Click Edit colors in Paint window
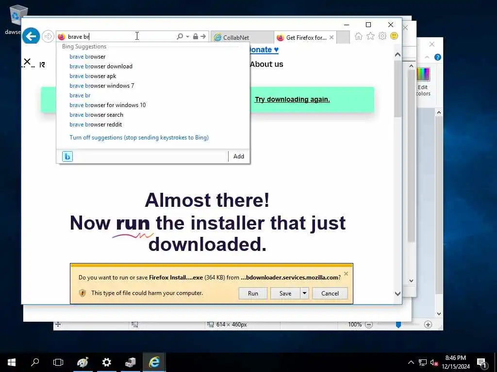 pyautogui.click(x=423, y=82)
